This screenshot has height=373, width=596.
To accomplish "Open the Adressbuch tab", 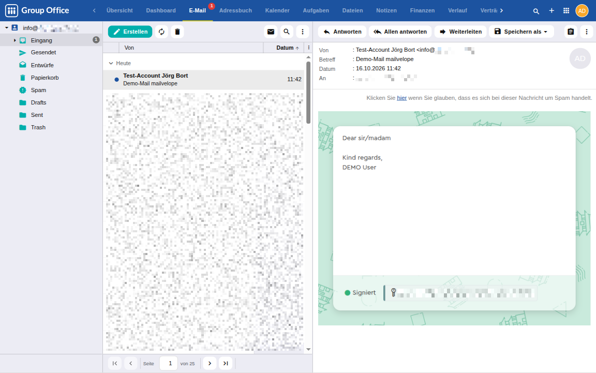I will [x=235, y=11].
